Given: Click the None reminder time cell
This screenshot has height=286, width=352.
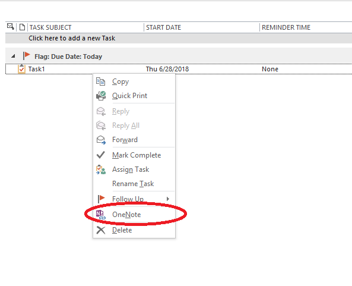Looking at the screenshot, I should point(270,69).
